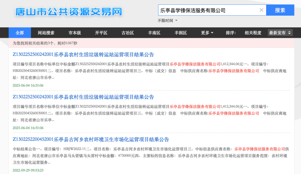Viewport: 301px width, 174px height.
Task: Click the 2022-09-29 timestamp of third result
Action: [x=28, y=170]
